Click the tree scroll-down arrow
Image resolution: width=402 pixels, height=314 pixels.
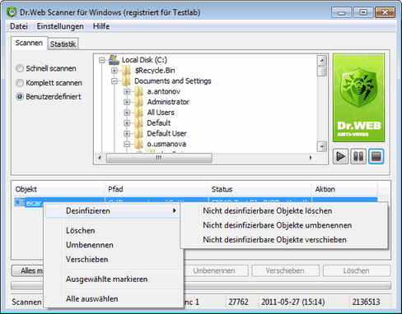pyautogui.click(x=321, y=146)
